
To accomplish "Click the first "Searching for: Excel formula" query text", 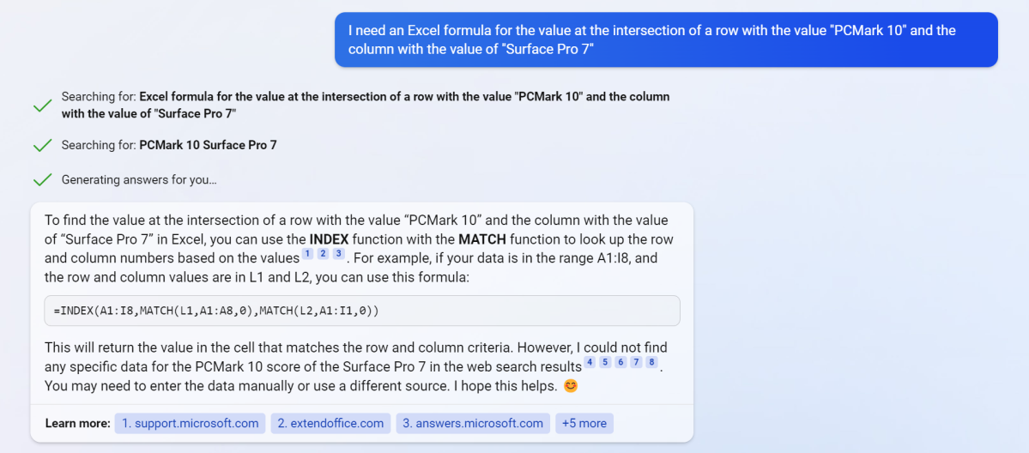I will [x=365, y=105].
